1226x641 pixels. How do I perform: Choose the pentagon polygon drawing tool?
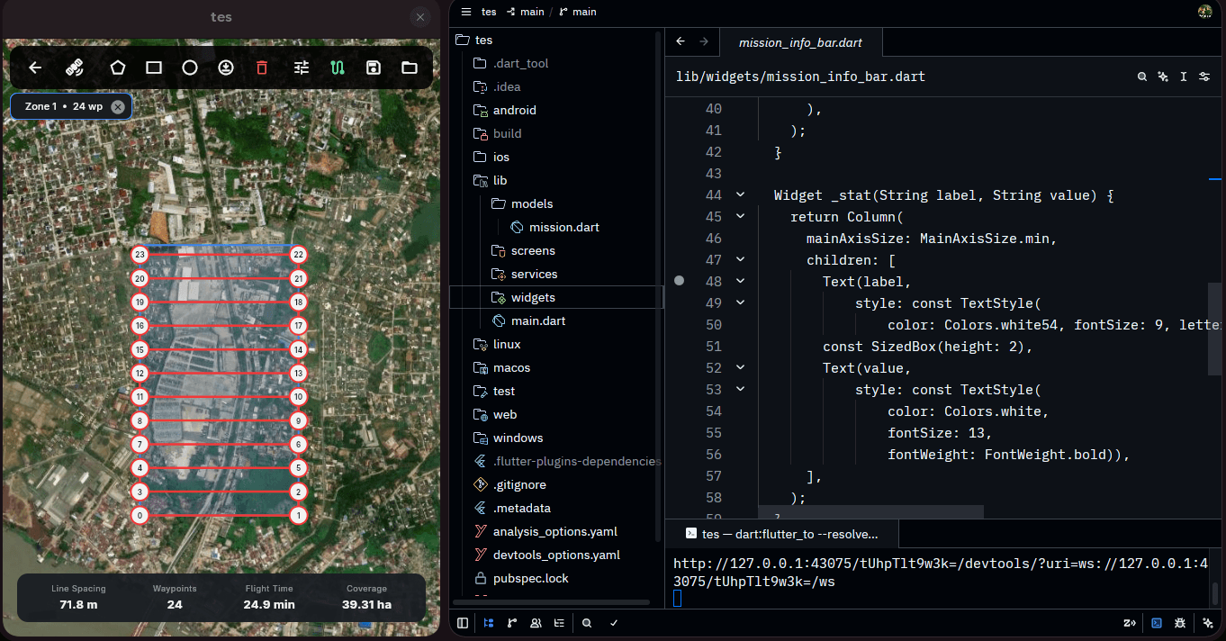pyautogui.click(x=117, y=68)
